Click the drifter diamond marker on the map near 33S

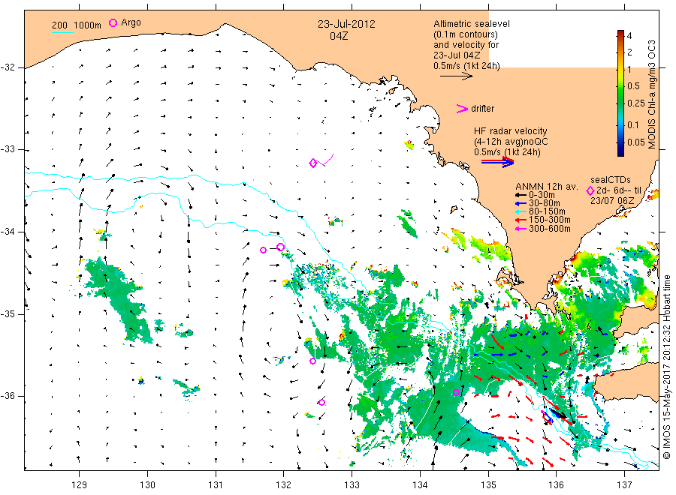pyautogui.click(x=313, y=163)
